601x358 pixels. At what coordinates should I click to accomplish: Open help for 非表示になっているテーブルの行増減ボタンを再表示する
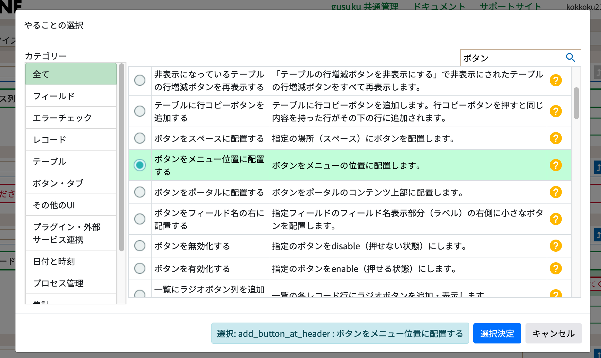[x=556, y=80]
